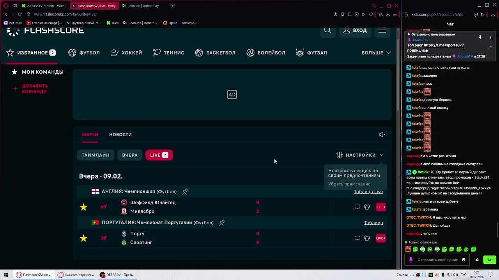This screenshot has width=499, height=280.
Task: Pin the АНГЛИЯ Чемпионшип league
Action: coord(185,191)
